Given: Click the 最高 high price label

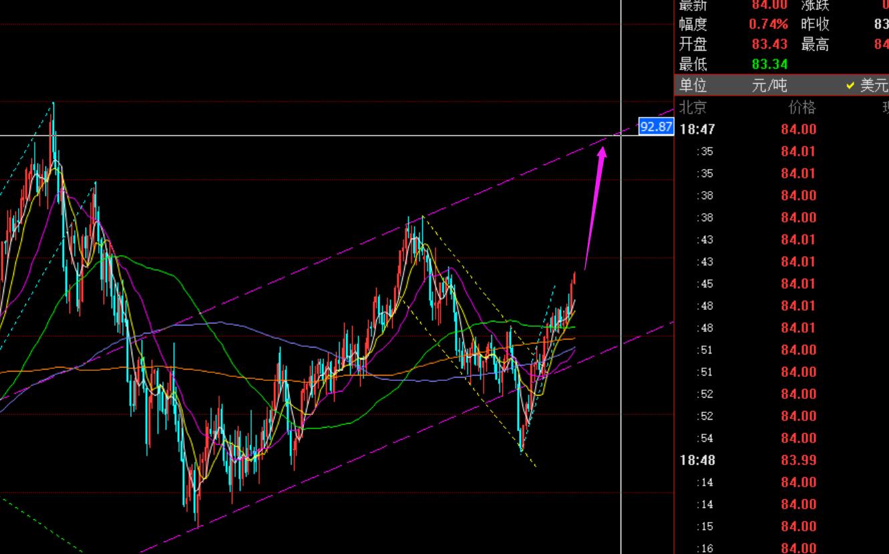Looking at the screenshot, I should coord(815,44).
